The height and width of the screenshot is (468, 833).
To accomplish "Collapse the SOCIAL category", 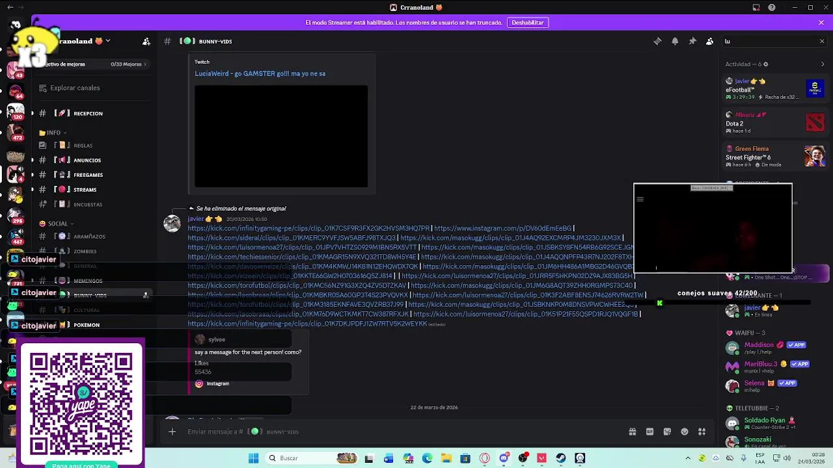I will [57, 224].
